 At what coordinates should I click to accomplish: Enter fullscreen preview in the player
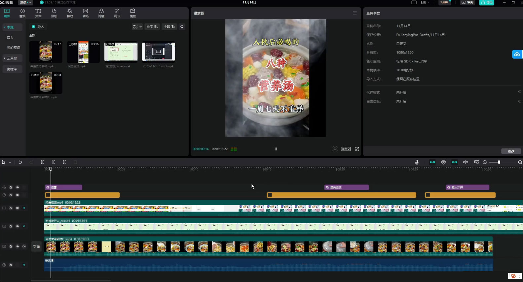(x=357, y=149)
